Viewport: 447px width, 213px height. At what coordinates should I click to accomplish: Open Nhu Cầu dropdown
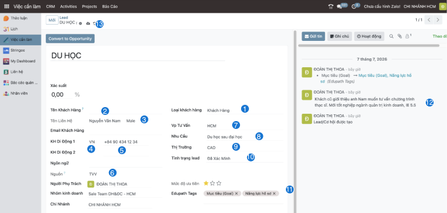[x=244, y=137]
